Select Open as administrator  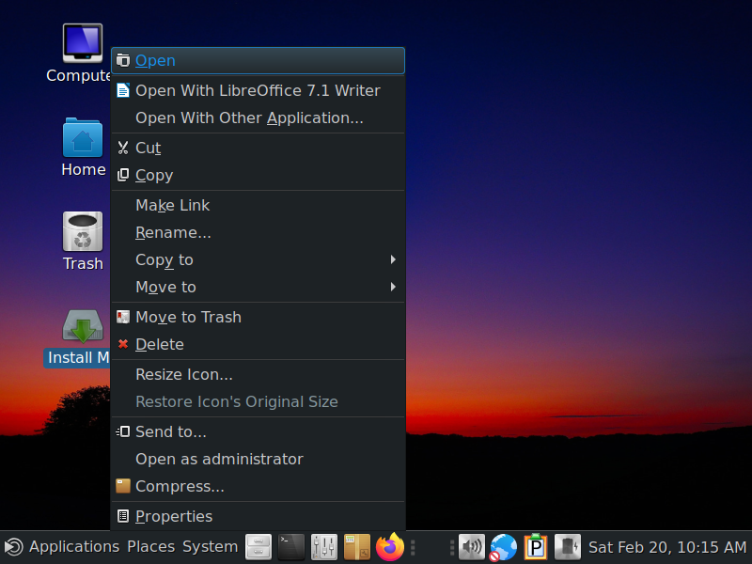(258, 459)
